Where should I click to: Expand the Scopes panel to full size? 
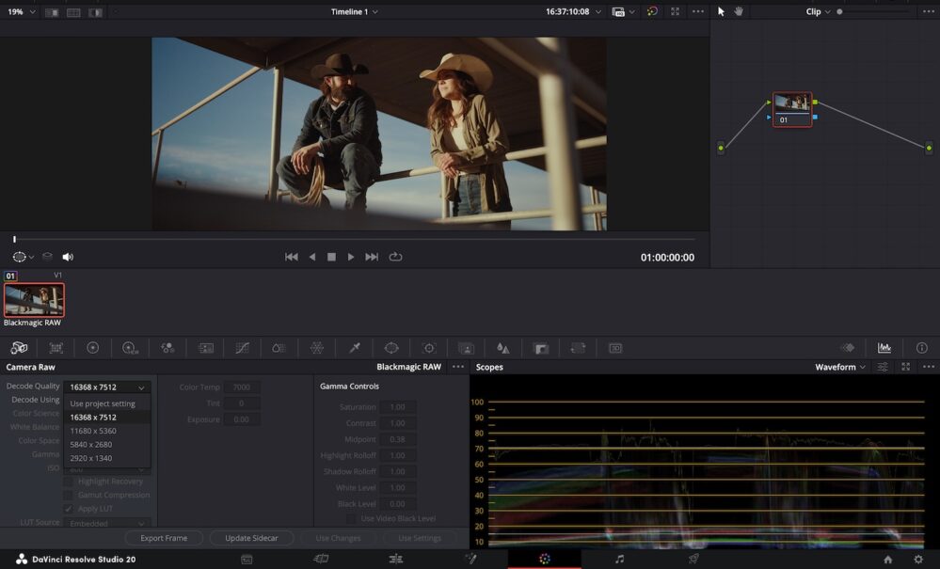(x=906, y=367)
